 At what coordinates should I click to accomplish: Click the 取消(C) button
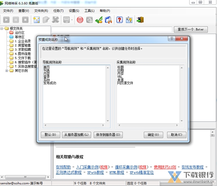(x=176, y=135)
